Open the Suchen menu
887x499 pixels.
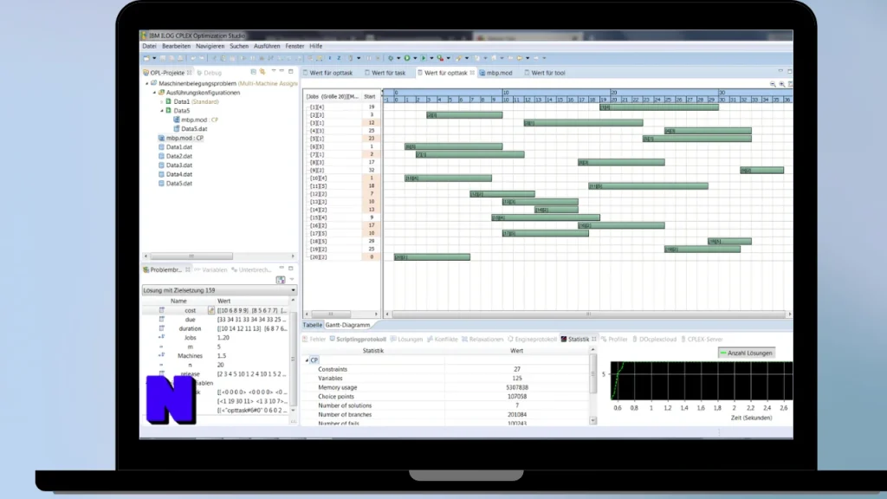(239, 46)
